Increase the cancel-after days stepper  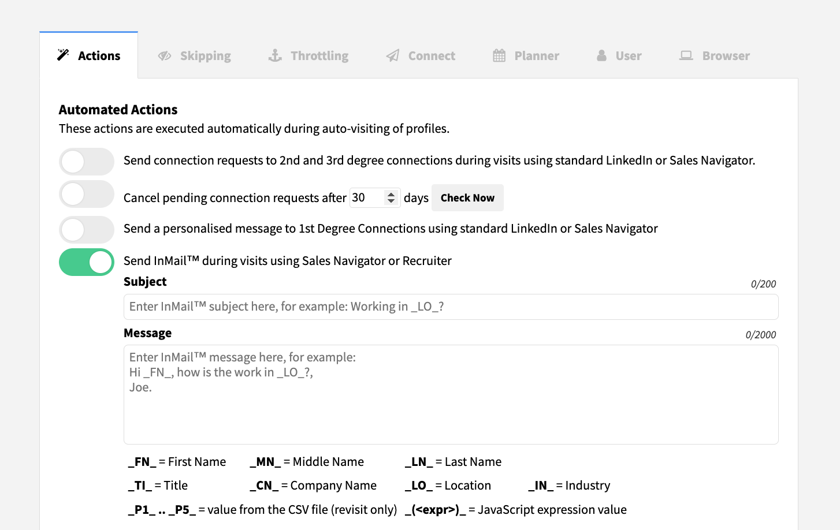click(391, 194)
